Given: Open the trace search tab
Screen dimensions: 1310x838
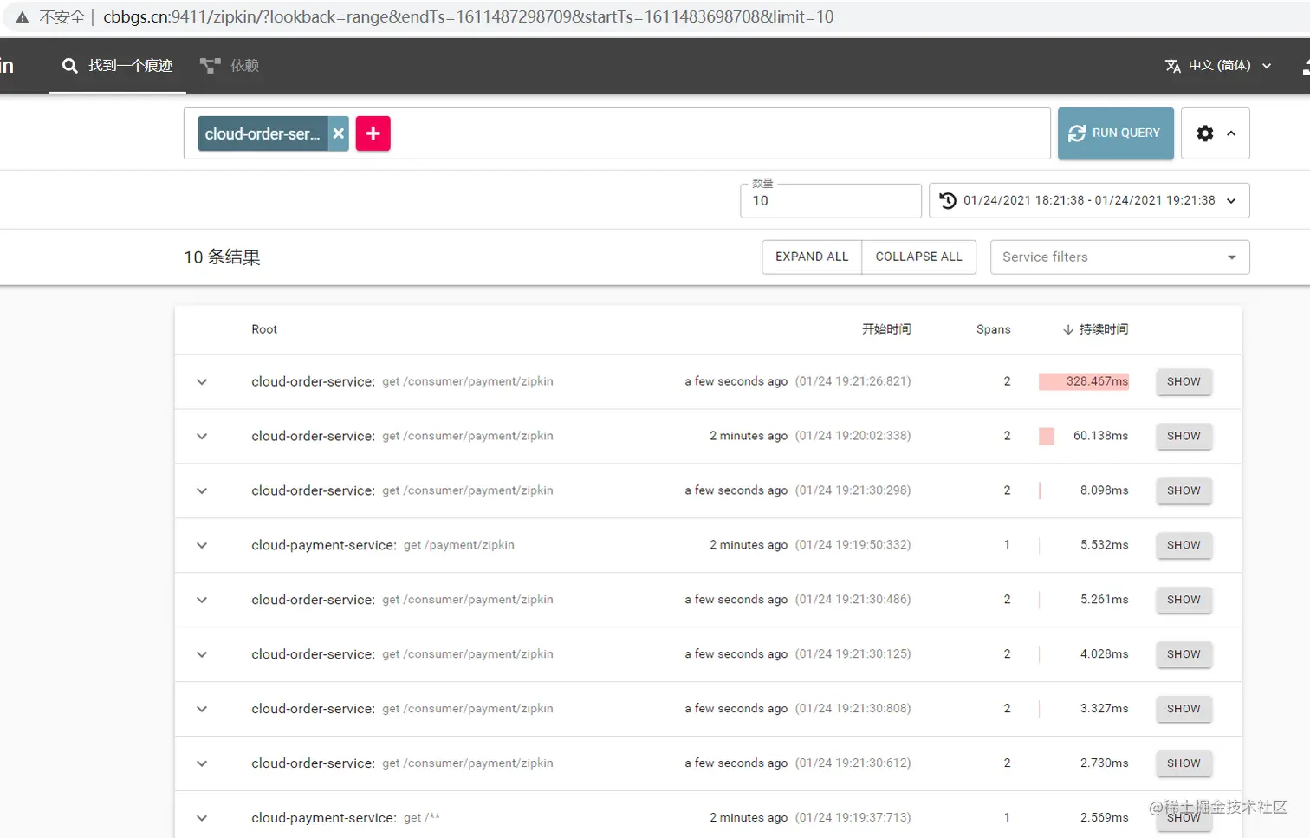Looking at the screenshot, I should pos(118,66).
